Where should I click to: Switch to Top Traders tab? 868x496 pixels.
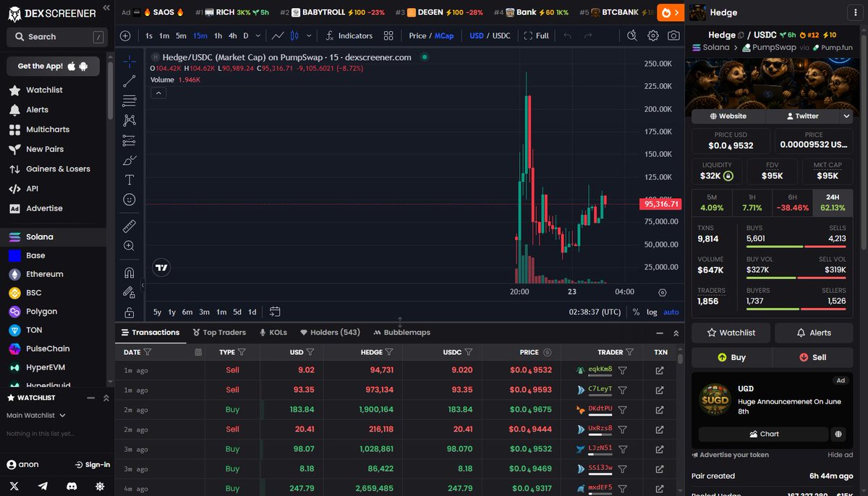[219, 333]
